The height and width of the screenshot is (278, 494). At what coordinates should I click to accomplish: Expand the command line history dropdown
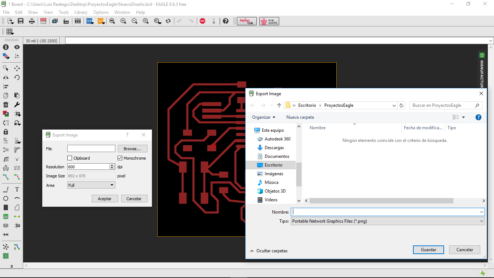[491, 41]
